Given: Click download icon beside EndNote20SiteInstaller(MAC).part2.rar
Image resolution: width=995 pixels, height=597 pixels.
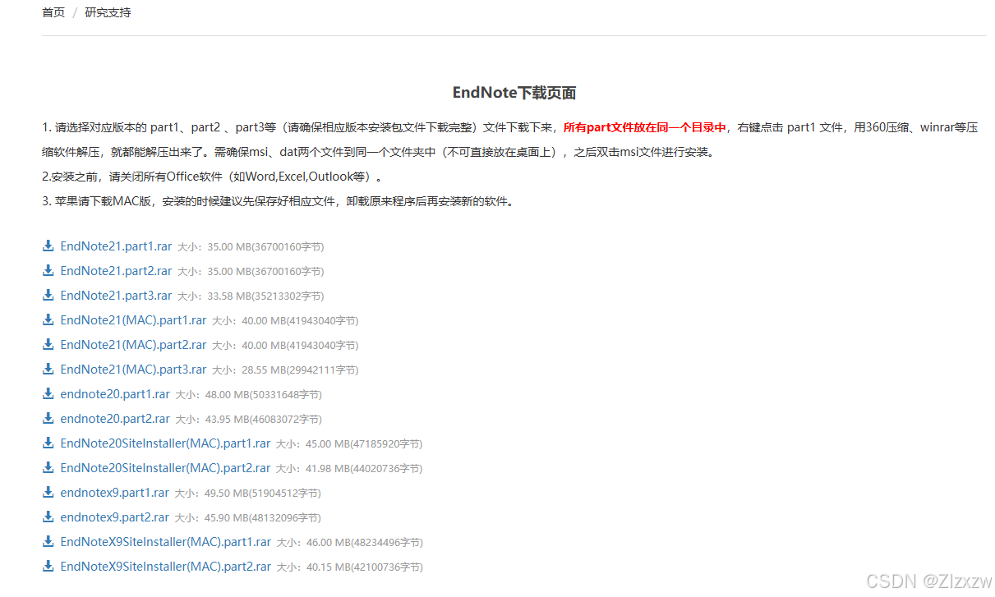Looking at the screenshot, I should [x=48, y=467].
